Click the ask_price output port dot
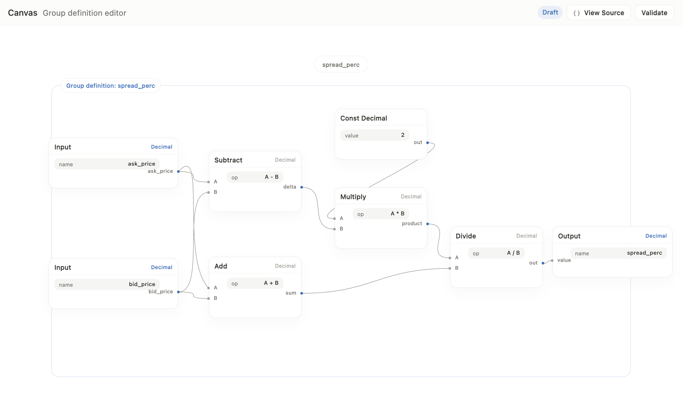The image size is (682, 419). coord(178,171)
